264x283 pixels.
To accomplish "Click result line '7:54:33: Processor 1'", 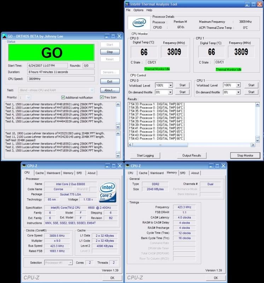I will pos(156,104).
